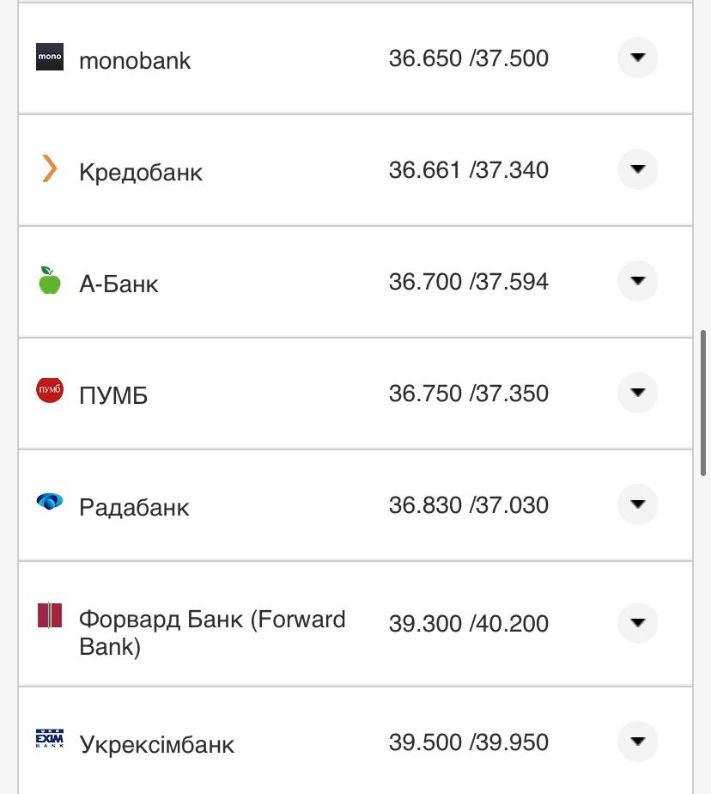Open the Кредобанк bank name link
The height and width of the screenshot is (794, 711).
[141, 172]
